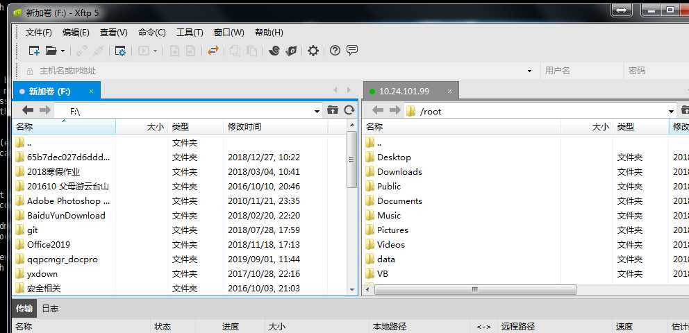This screenshot has height=333, width=689.
Task: Select the 传输 tab at bottom
Action: [24, 309]
